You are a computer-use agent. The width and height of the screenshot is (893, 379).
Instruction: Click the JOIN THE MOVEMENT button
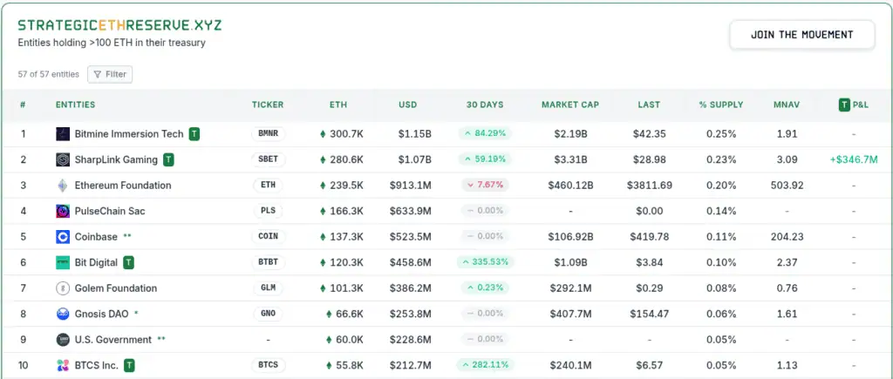802,35
